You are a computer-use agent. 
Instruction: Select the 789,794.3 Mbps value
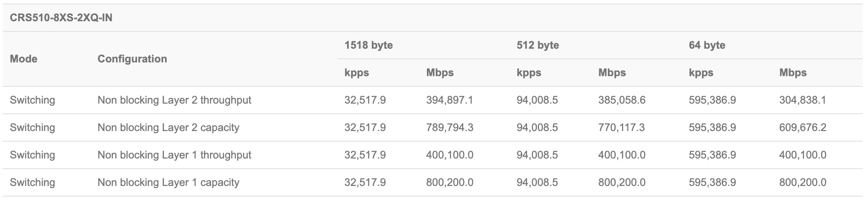coord(450,128)
